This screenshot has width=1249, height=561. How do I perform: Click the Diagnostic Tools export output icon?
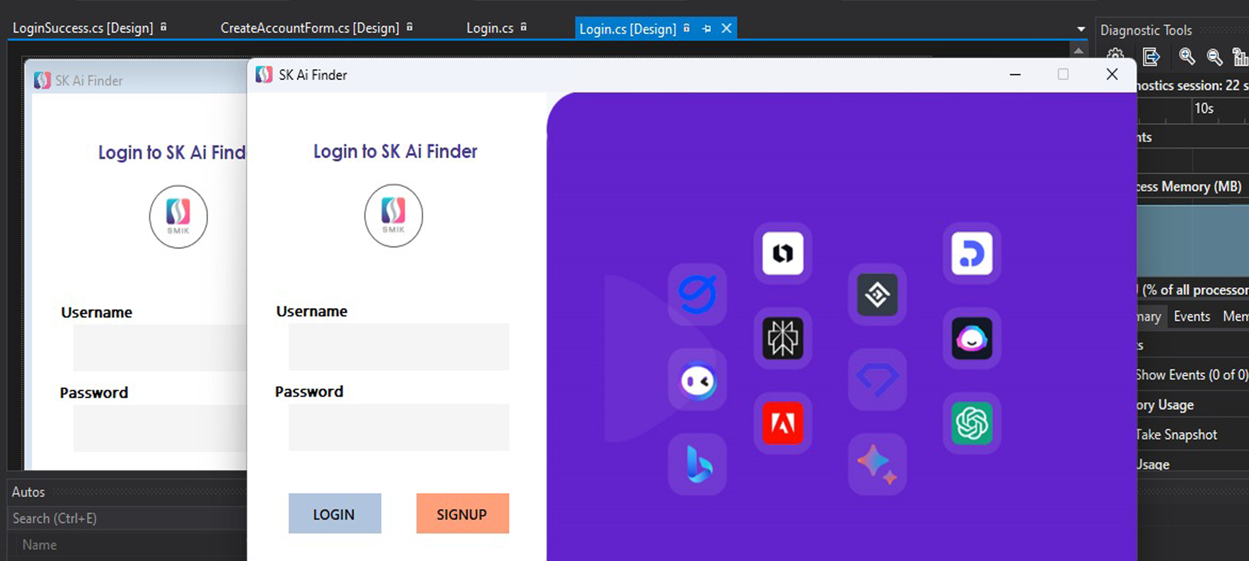tap(1151, 57)
